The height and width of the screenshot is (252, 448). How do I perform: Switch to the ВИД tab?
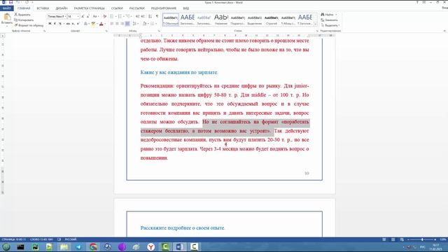click(x=186, y=8)
